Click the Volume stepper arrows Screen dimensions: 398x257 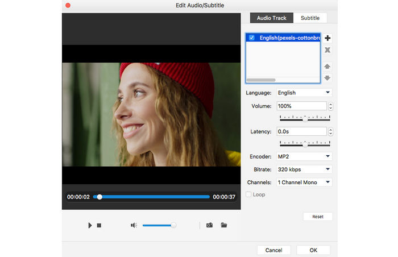(x=330, y=106)
